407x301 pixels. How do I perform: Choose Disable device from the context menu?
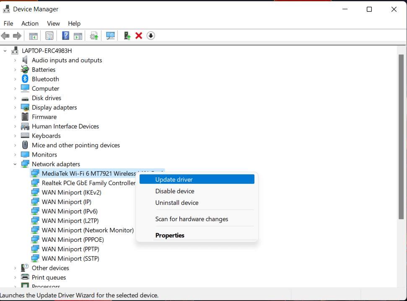pyautogui.click(x=197, y=191)
